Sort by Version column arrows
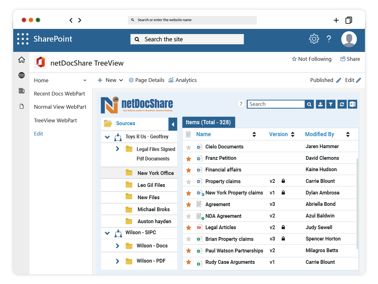The width and height of the screenshot is (378, 284). [293, 135]
